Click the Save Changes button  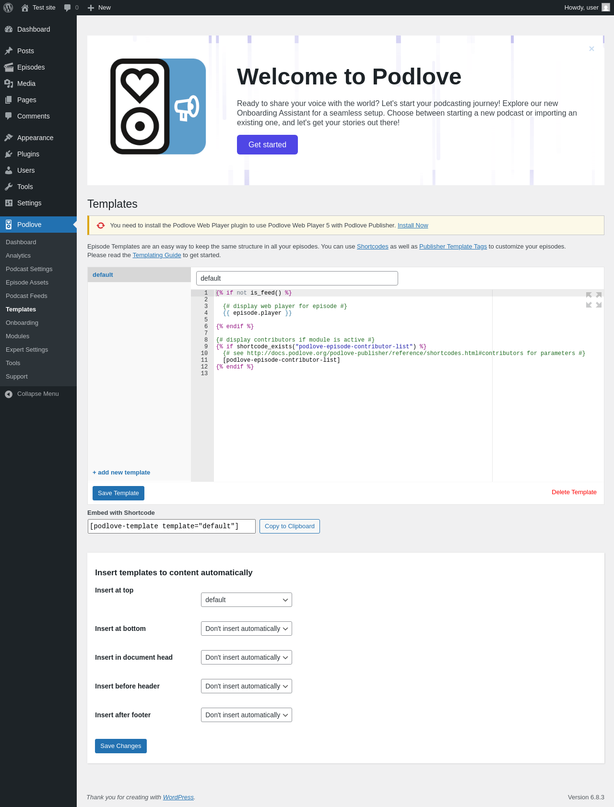click(121, 746)
